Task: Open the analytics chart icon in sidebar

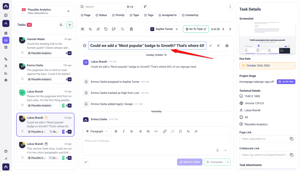Action: (6, 73)
